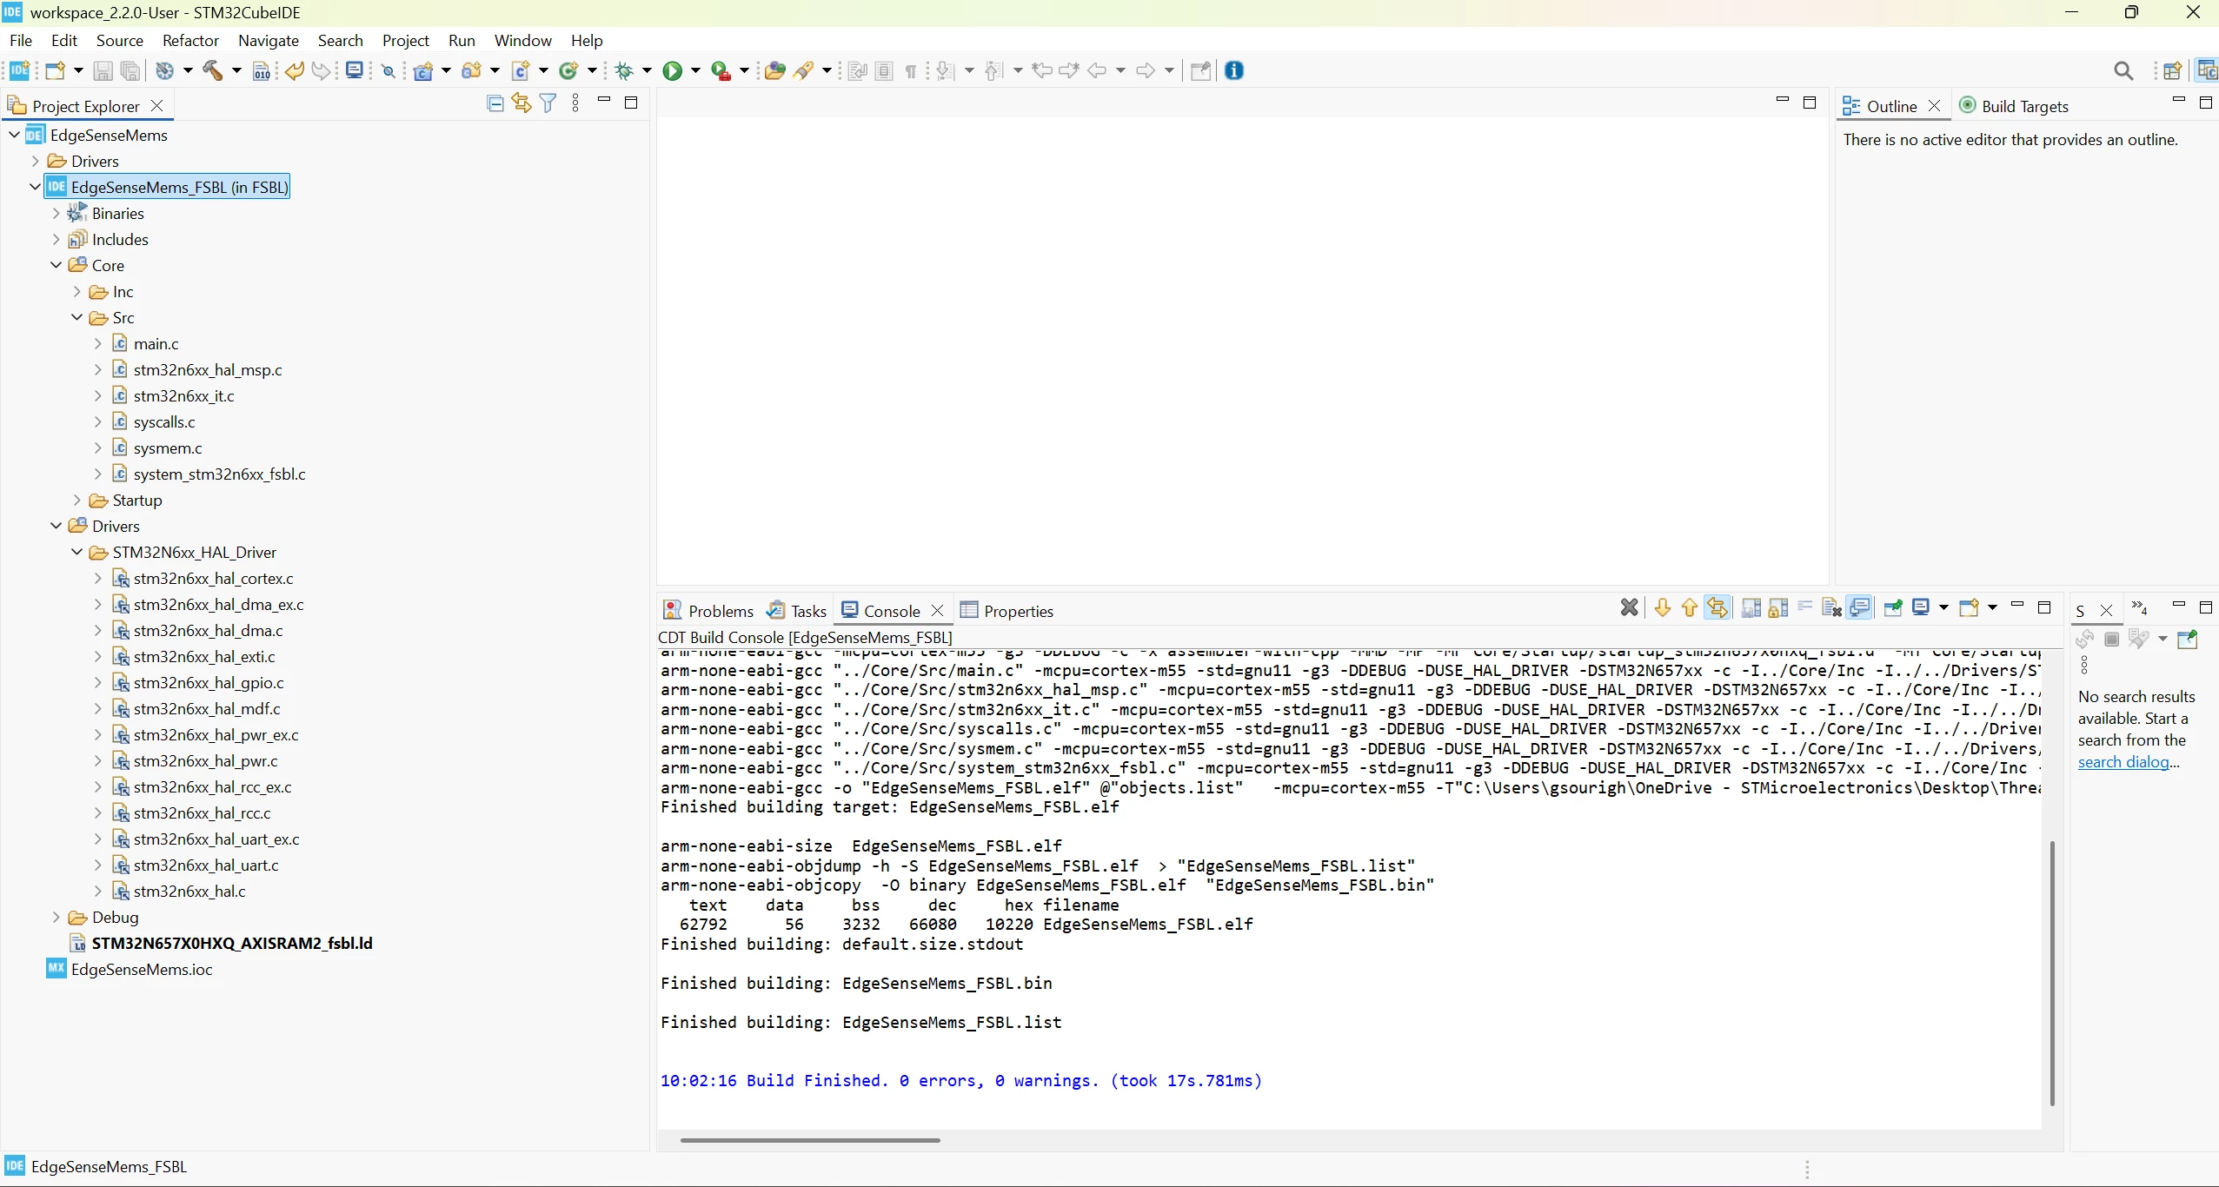2219x1187 pixels.
Task: Switch to the Tasks tab
Action: click(797, 611)
